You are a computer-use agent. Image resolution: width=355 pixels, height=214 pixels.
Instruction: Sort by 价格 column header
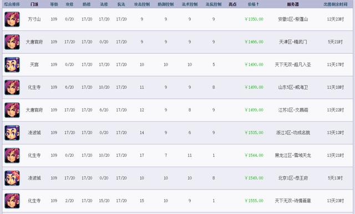tap(253, 4)
